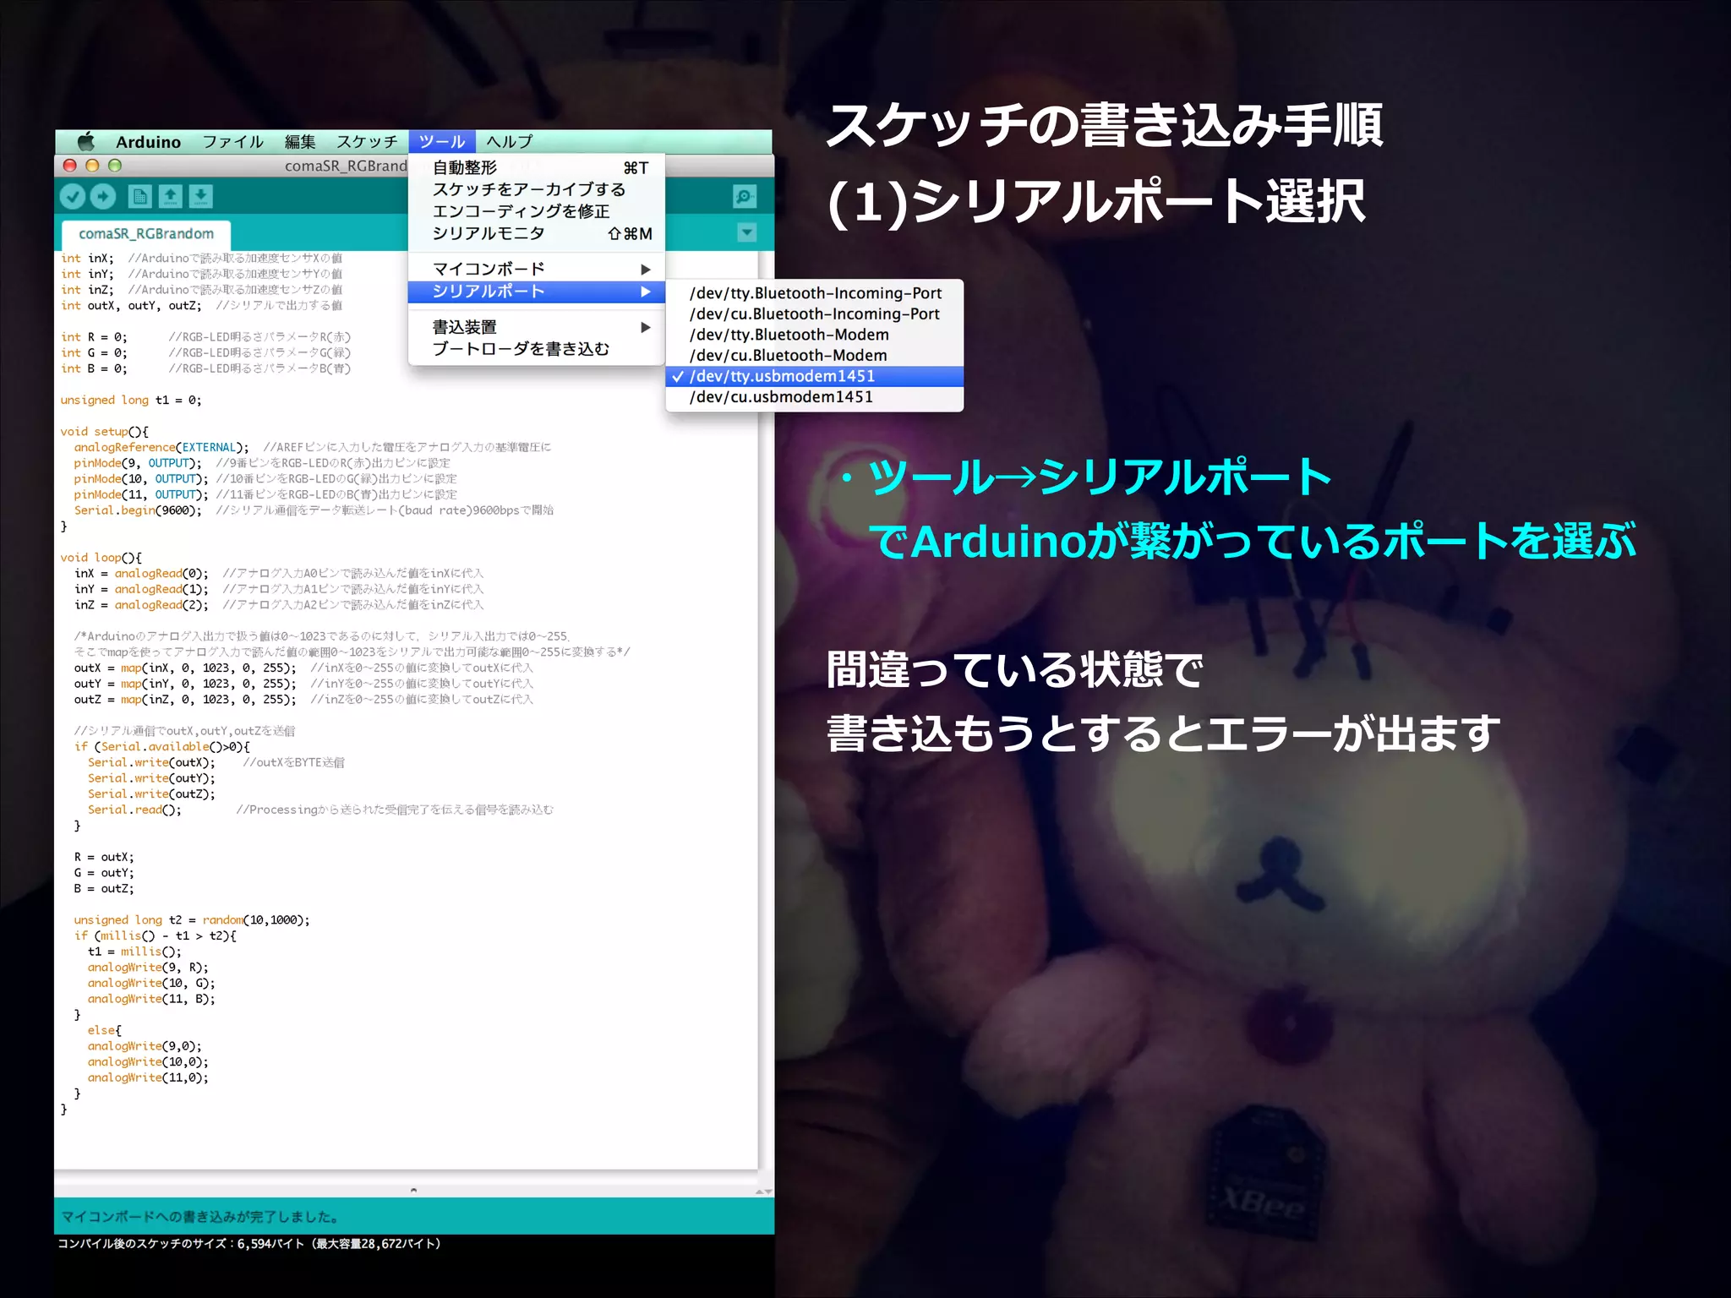The height and width of the screenshot is (1298, 1731).
Task: Open the スケッチ menu
Action: pyautogui.click(x=367, y=141)
